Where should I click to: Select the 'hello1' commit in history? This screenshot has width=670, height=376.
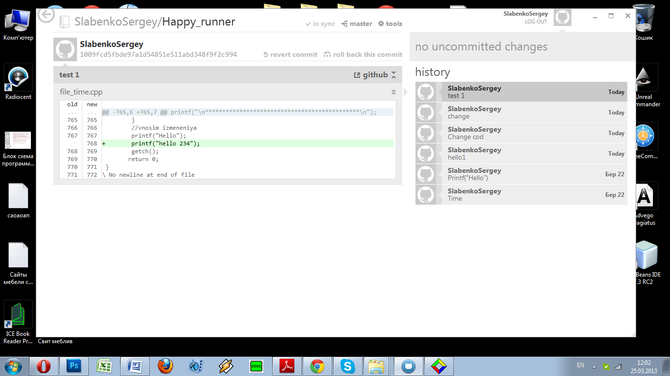coord(521,154)
